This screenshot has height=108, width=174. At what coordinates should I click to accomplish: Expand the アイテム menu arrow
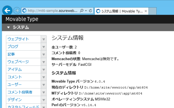(43, 69)
